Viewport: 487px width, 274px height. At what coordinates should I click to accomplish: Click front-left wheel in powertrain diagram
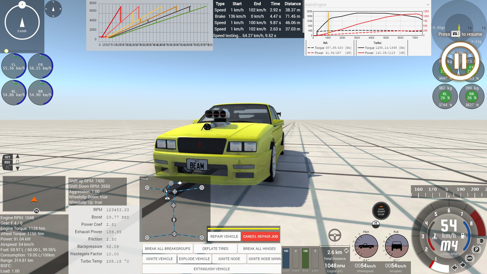[x=147, y=187]
